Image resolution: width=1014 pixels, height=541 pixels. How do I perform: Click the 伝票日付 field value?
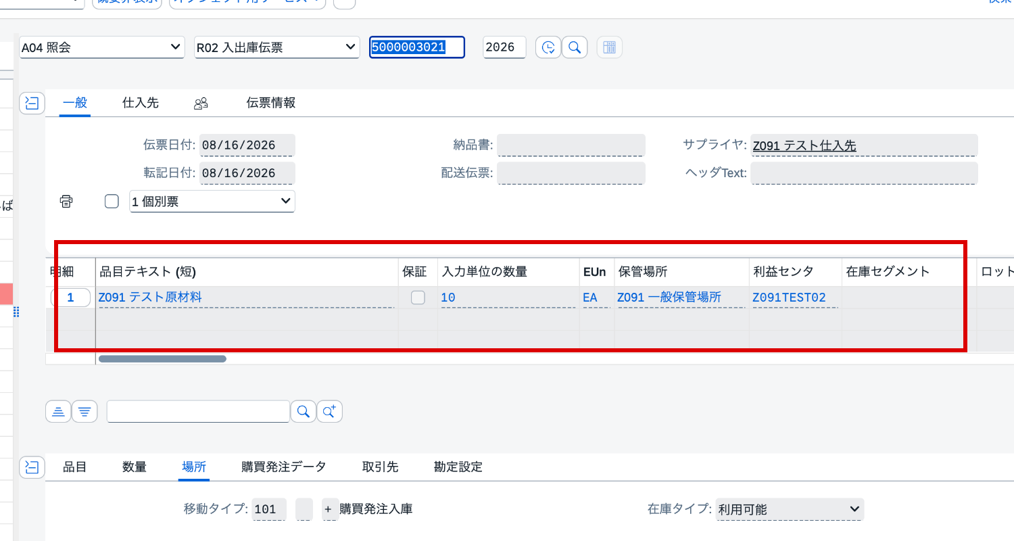pos(247,145)
